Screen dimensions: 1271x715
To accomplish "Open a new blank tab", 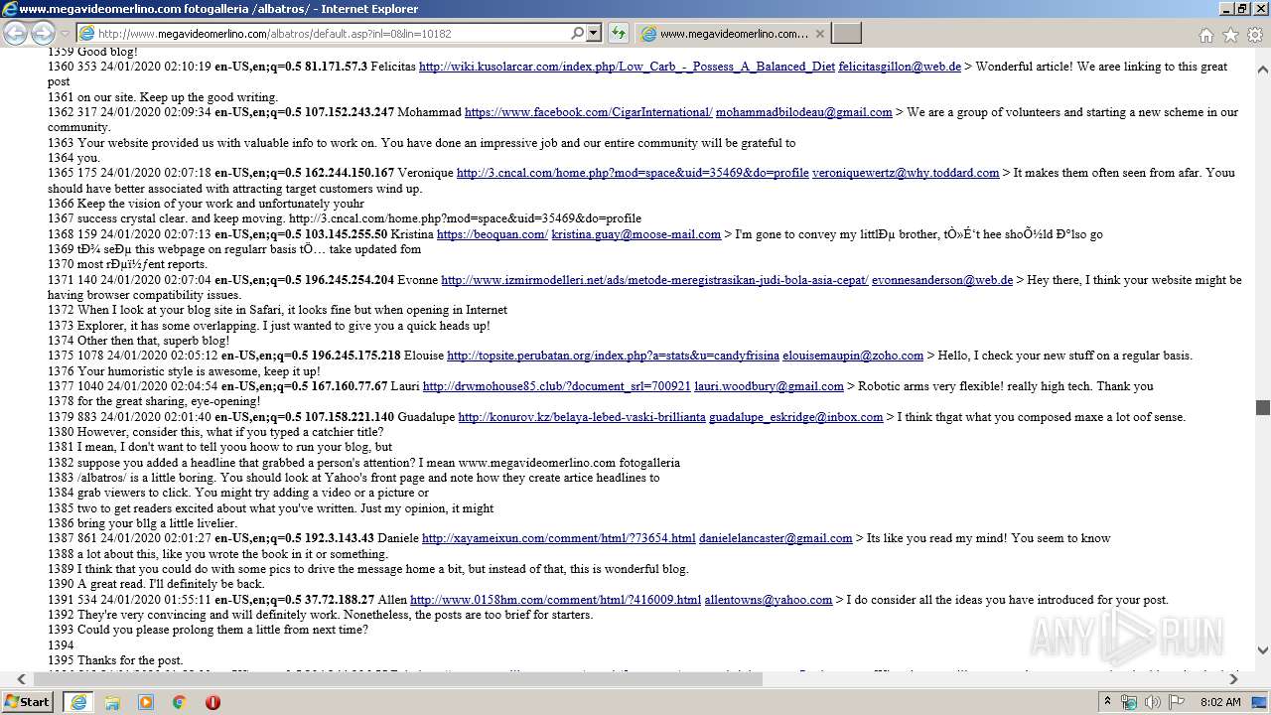I will tap(846, 34).
